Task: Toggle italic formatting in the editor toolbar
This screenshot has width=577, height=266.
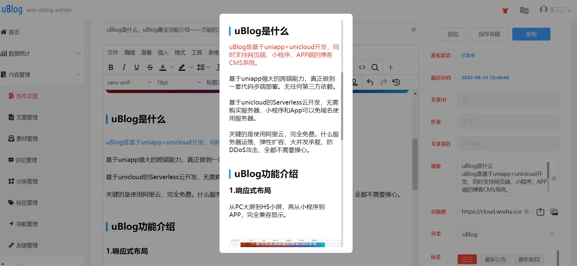Action: coord(124,67)
